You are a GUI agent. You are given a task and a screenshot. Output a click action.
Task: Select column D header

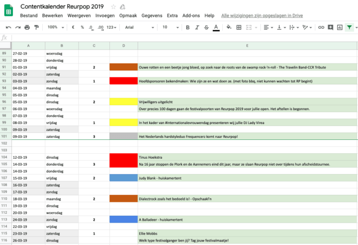(123, 46)
